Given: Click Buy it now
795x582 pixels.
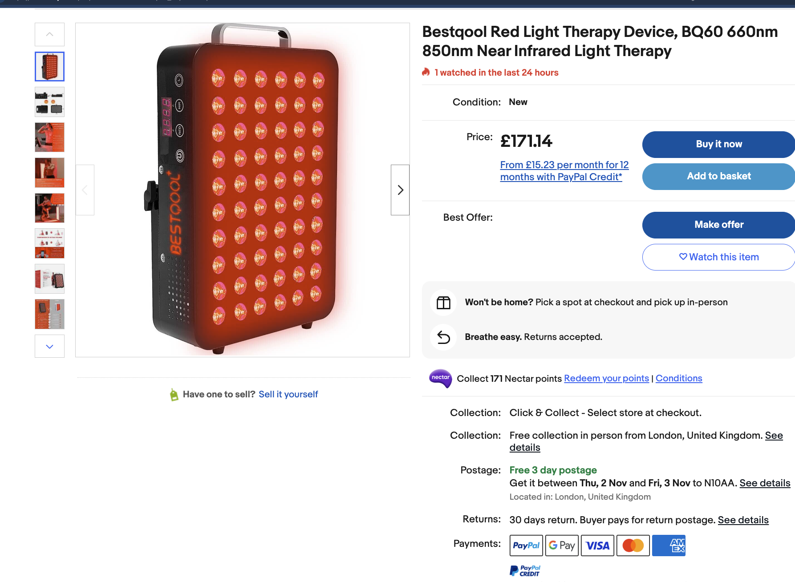Looking at the screenshot, I should tap(718, 144).
